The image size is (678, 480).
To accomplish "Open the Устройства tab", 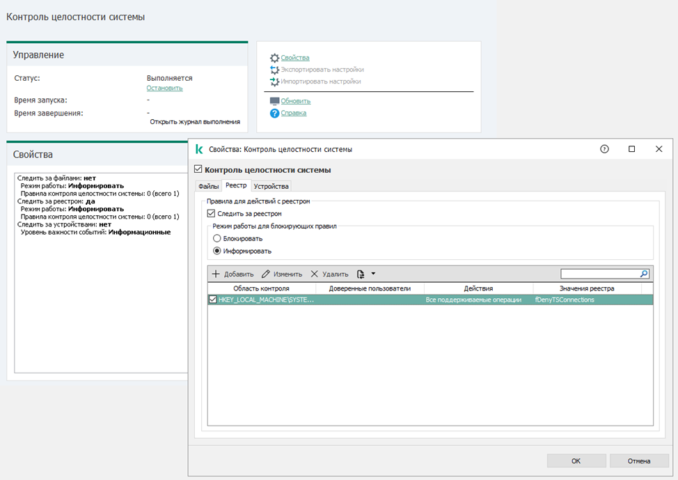I will pos(271,186).
